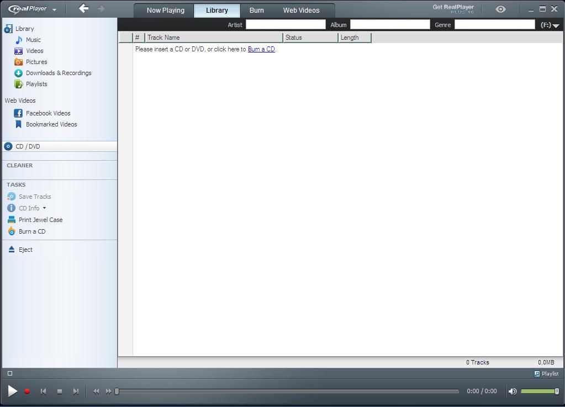
Task: Go back with the back arrow
Action: pos(83,9)
